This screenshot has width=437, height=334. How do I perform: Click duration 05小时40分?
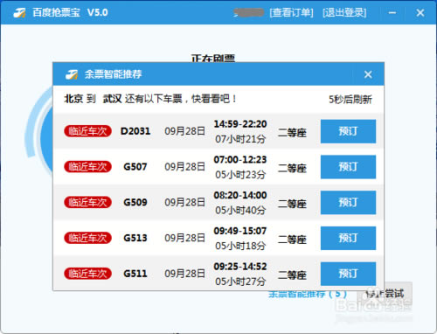point(240,211)
